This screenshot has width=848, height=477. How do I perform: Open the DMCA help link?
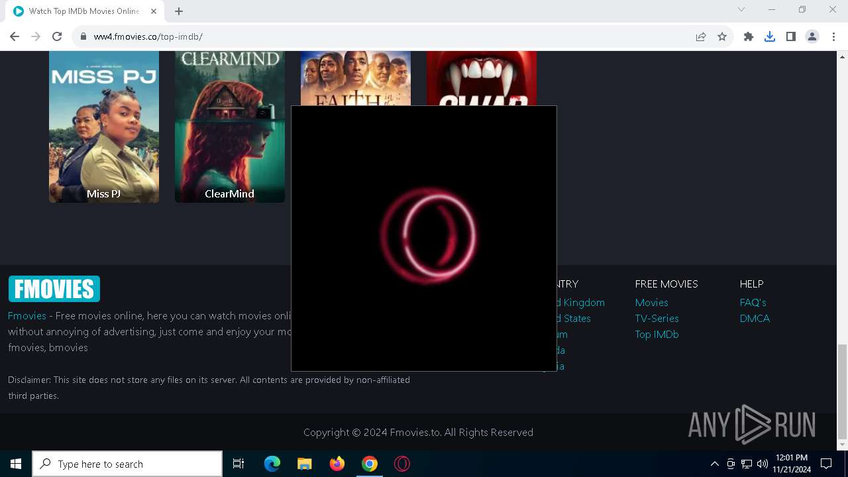tap(755, 318)
